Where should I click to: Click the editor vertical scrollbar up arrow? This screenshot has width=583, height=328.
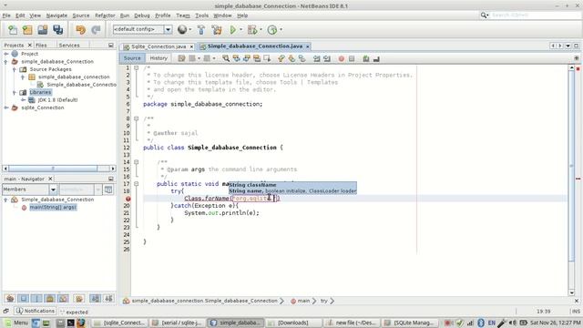[572, 68]
